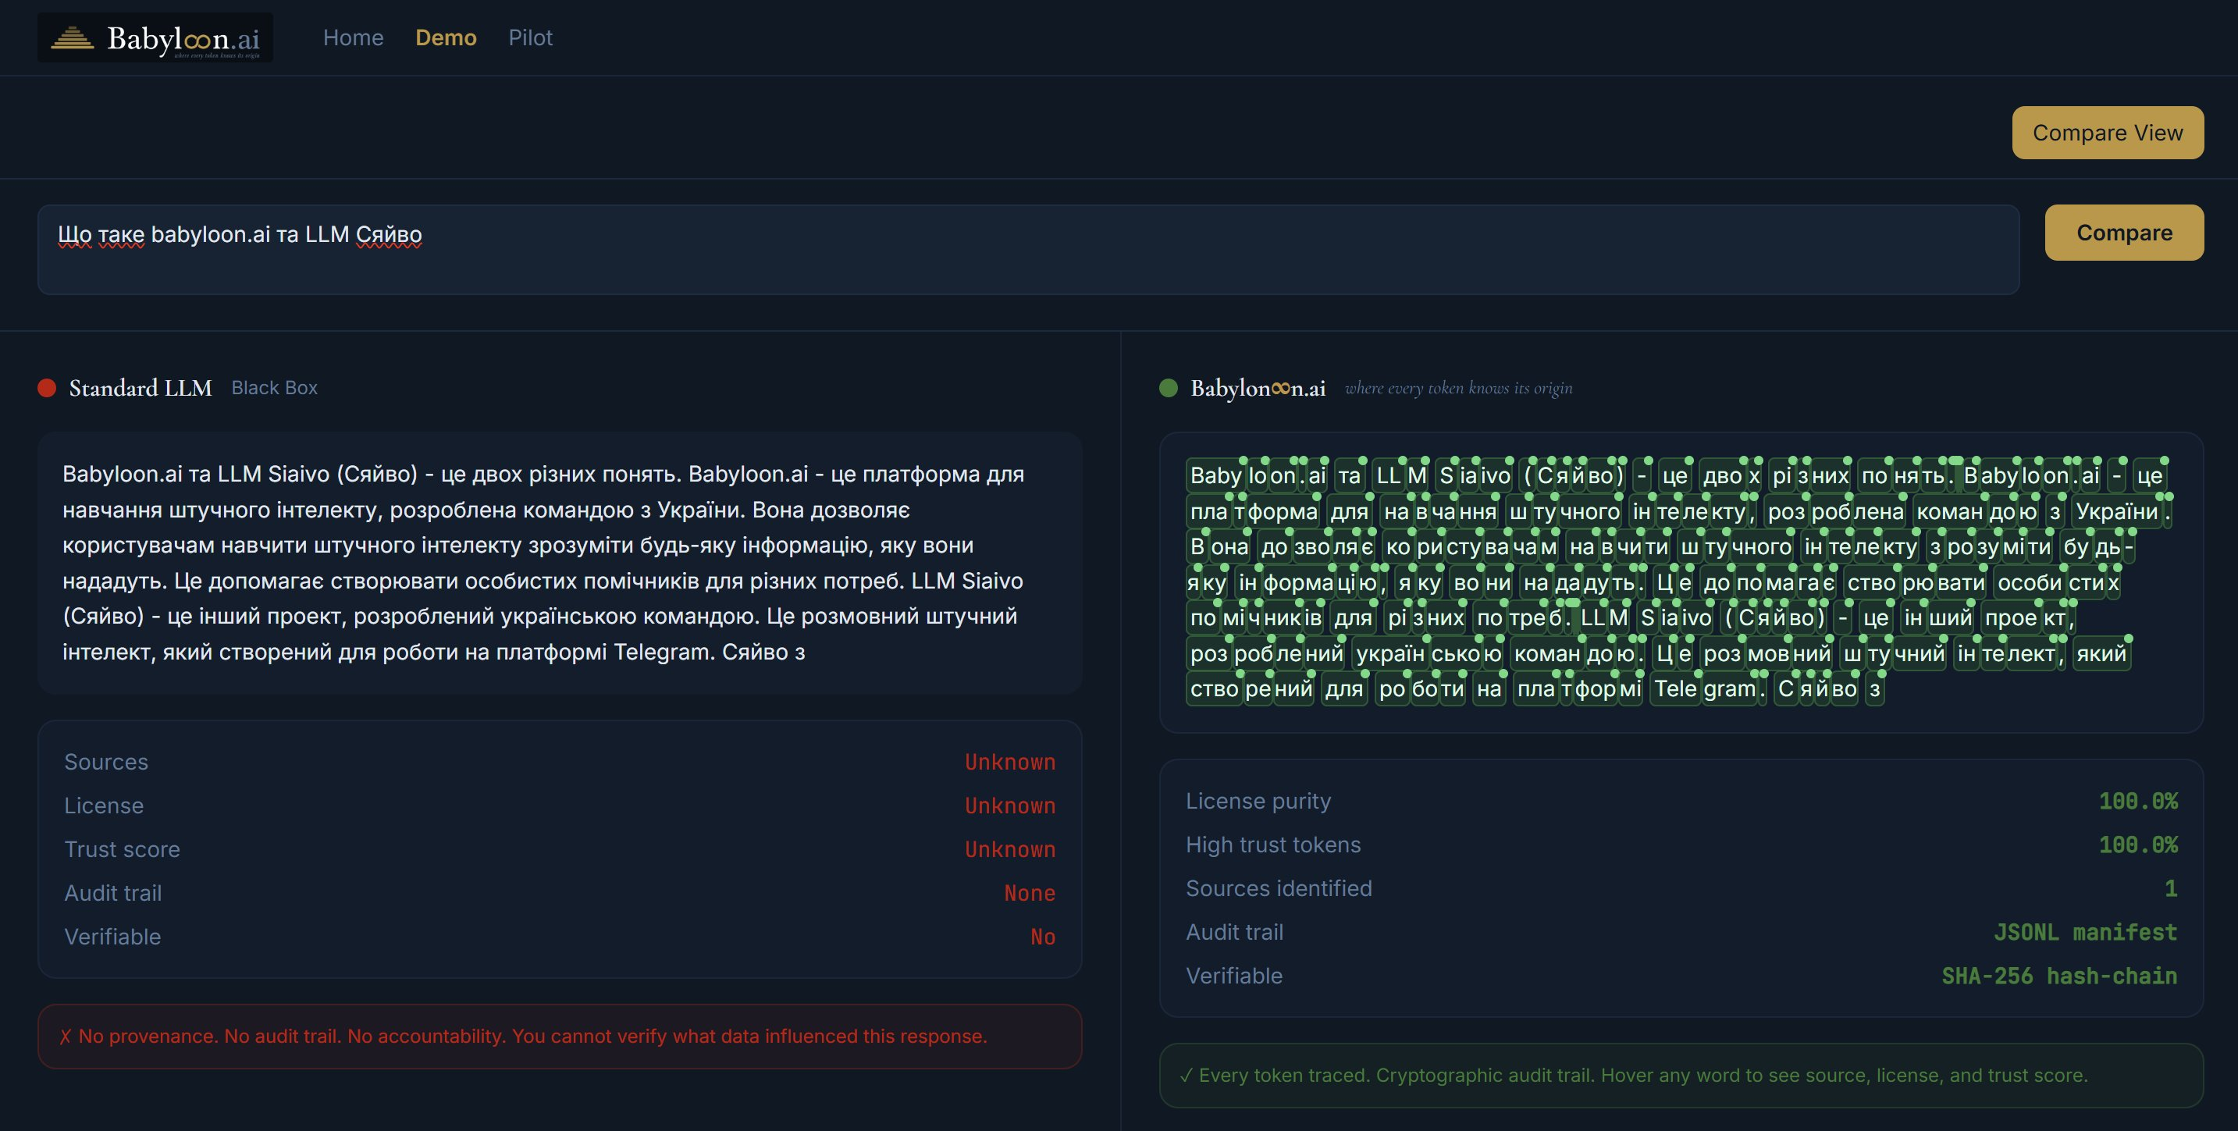The image size is (2238, 1131).
Task: Click the "лена" token in "розроблена"
Action: (1880, 512)
